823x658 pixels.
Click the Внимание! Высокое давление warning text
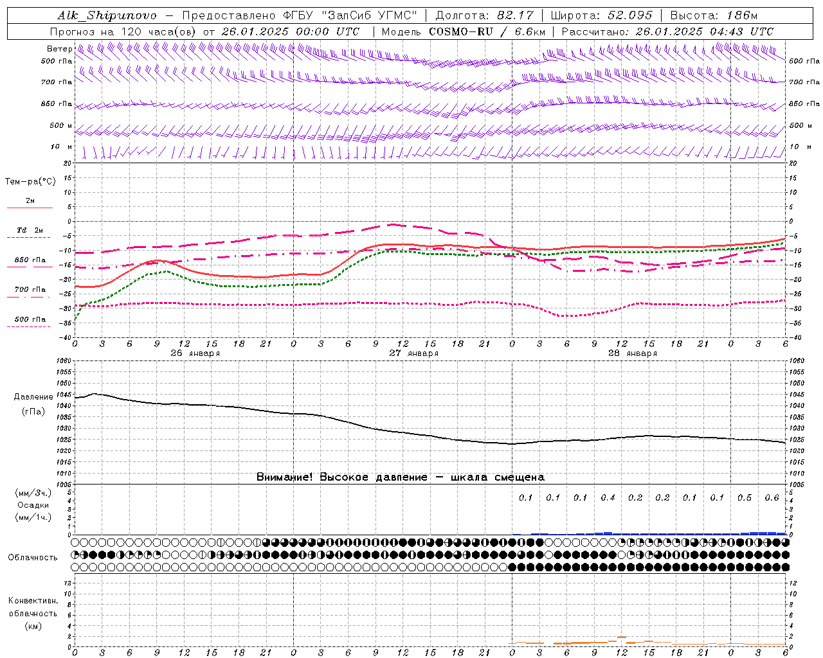[x=401, y=477]
